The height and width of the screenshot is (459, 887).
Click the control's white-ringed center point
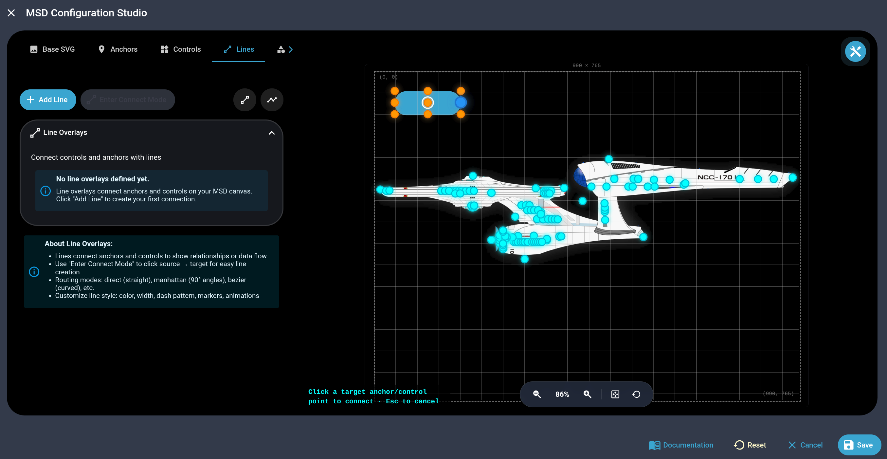tap(428, 102)
